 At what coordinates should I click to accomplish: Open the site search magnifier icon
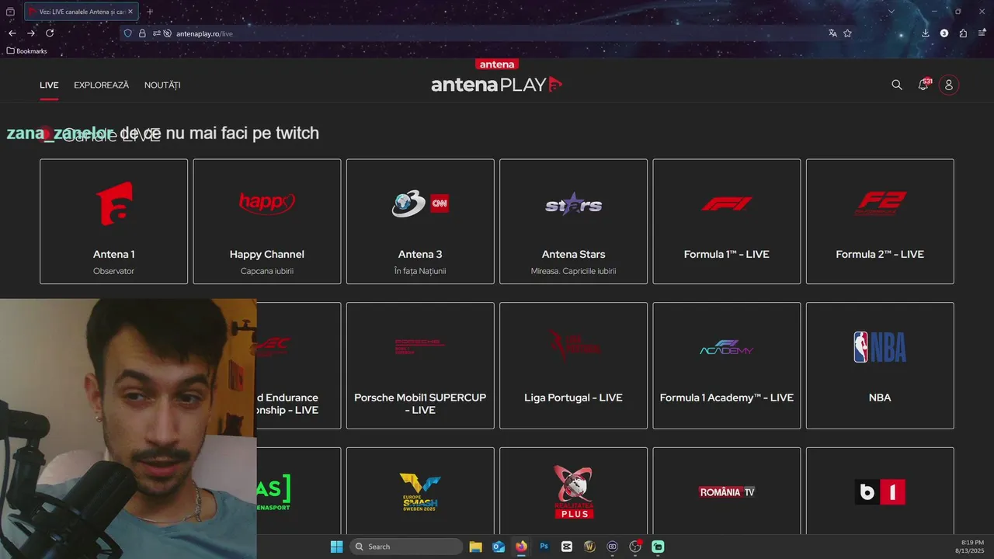897,85
